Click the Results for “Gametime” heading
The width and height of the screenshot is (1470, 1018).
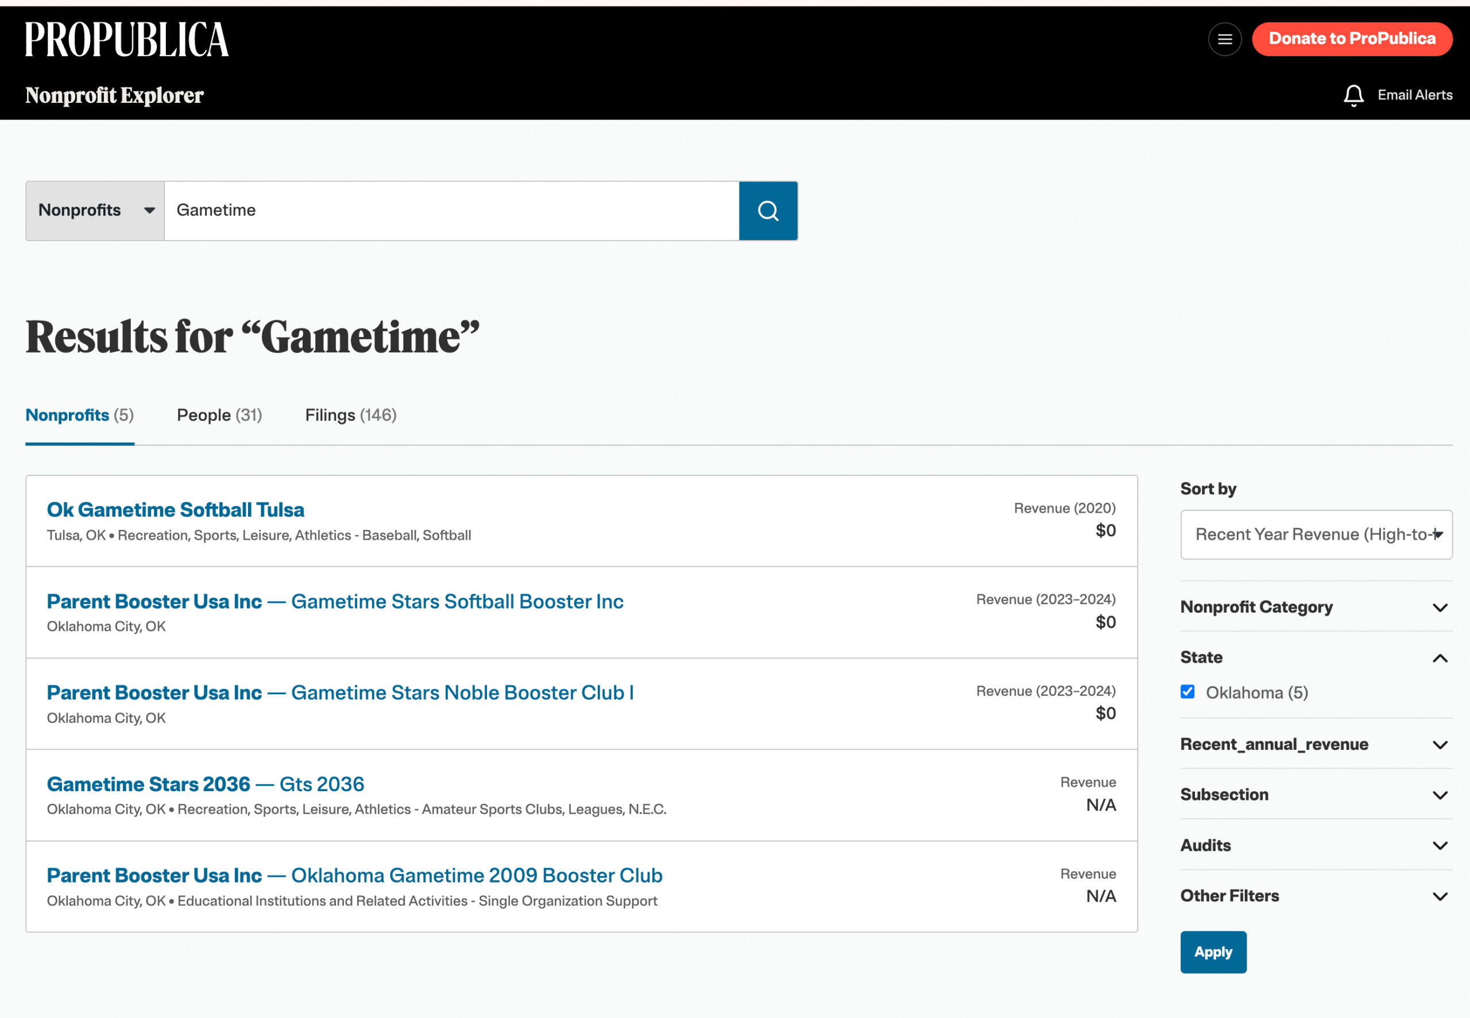point(253,337)
